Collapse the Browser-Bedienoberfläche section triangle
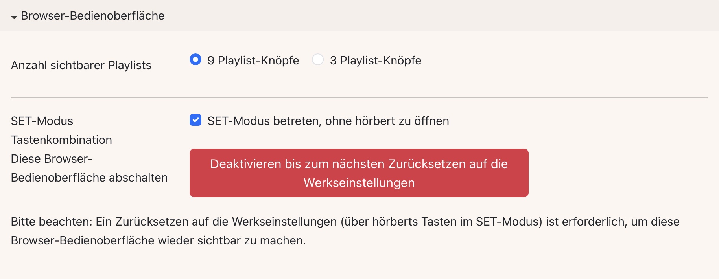This screenshot has height=279, width=719. pos(14,17)
